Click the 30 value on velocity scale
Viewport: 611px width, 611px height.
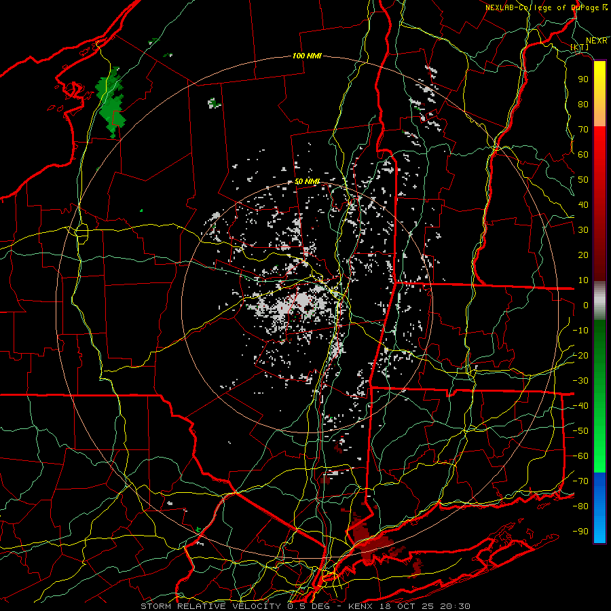click(583, 230)
